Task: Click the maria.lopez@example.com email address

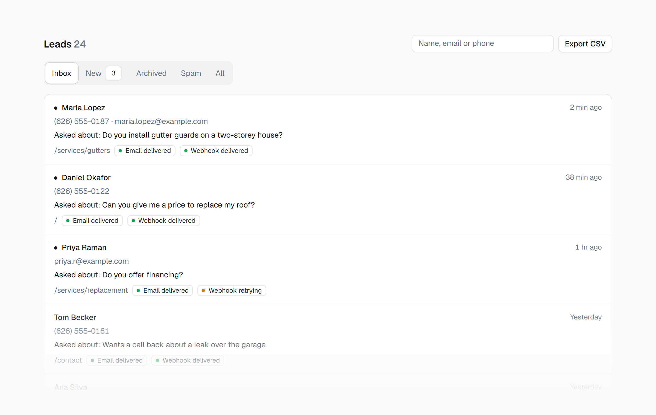Action: click(x=161, y=121)
